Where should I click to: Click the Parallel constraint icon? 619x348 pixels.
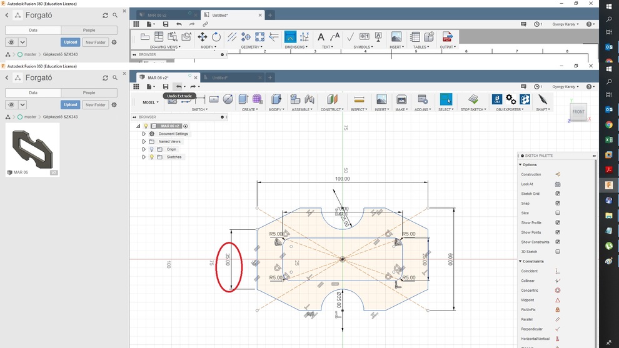pyautogui.click(x=558, y=319)
